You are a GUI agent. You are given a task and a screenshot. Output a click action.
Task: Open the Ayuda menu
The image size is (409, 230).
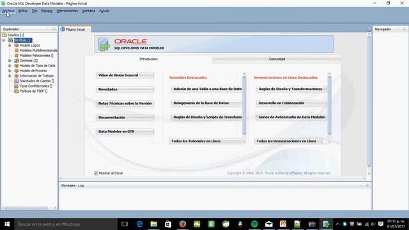point(104,11)
